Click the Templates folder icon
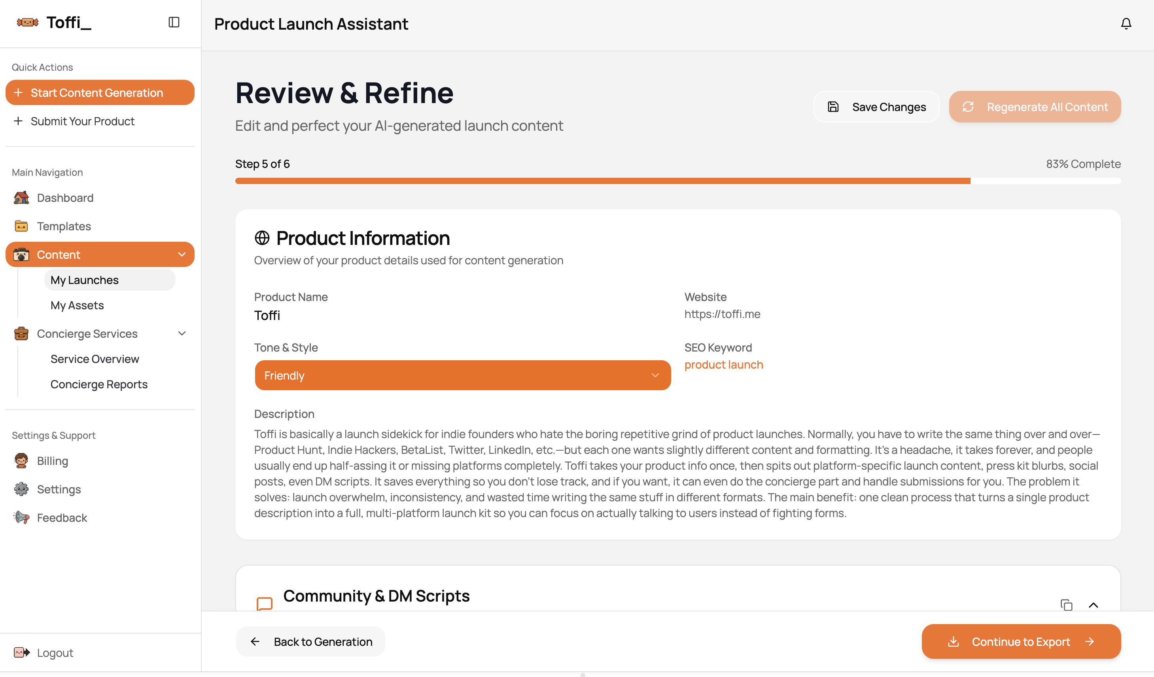 tap(21, 226)
